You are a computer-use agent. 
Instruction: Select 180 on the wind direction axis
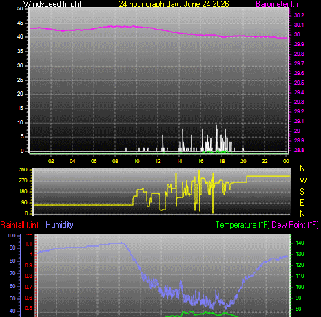[x=23, y=191]
